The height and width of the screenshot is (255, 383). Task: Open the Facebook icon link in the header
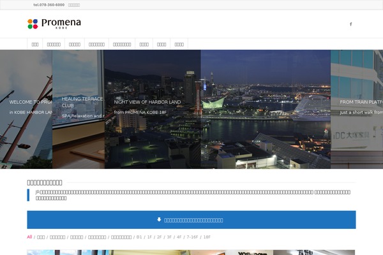pyautogui.click(x=350, y=24)
